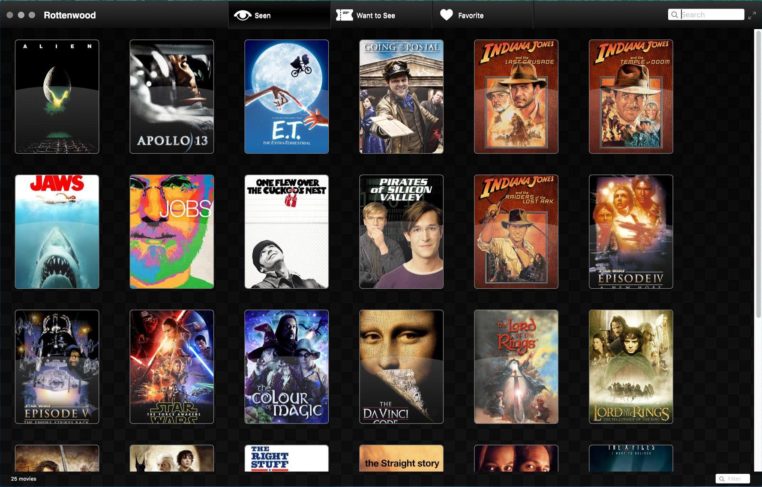762x487 pixels.
Task: Select Fellowship of the Ring poster
Action: point(631,367)
